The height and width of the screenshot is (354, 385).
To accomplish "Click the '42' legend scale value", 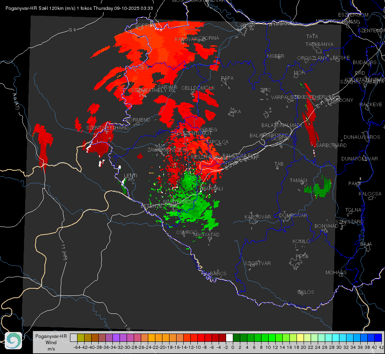I will tap(381, 347).
